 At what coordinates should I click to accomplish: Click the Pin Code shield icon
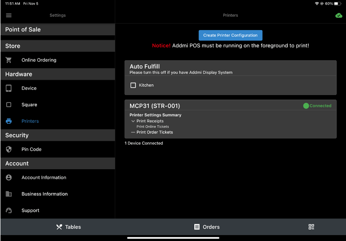coord(9,149)
